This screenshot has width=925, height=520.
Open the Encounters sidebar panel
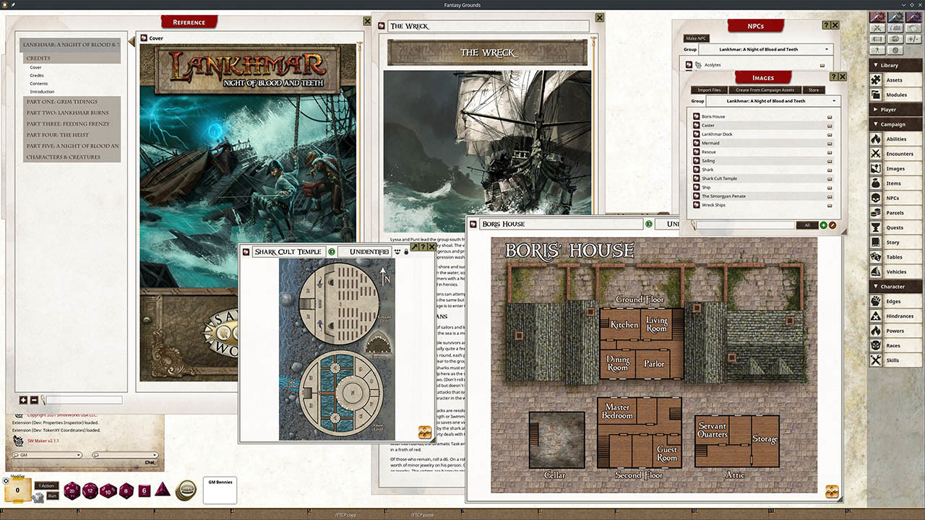[x=895, y=153]
